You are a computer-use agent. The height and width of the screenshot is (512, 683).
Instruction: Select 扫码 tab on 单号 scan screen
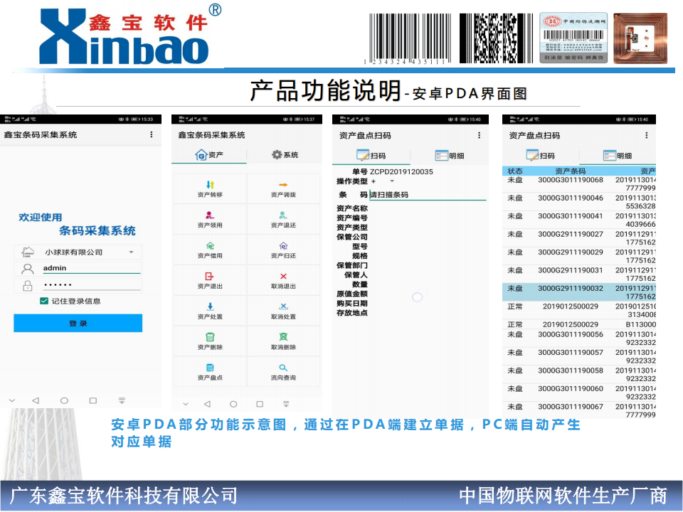point(371,156)
